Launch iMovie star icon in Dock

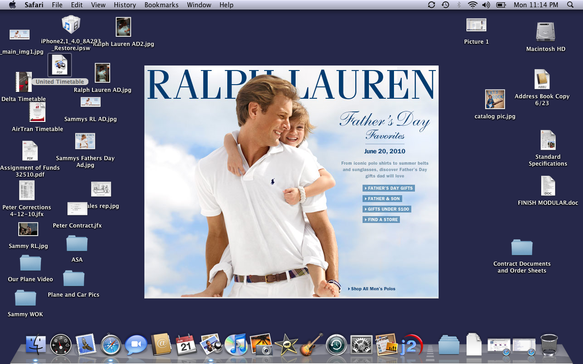click(286, 345)
